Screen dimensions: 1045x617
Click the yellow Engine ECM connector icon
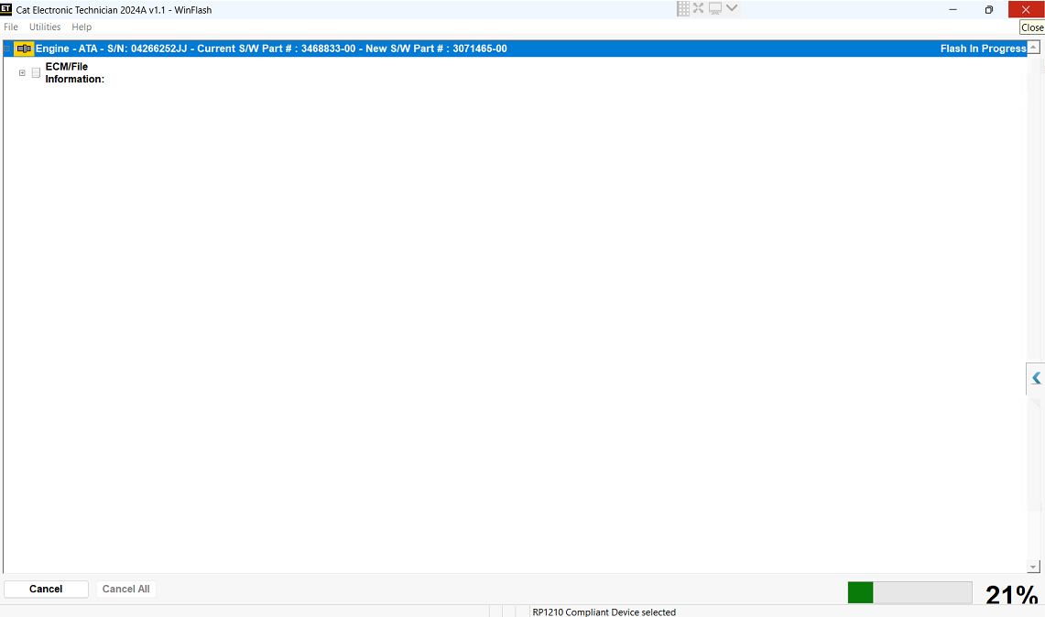(24, 49)
